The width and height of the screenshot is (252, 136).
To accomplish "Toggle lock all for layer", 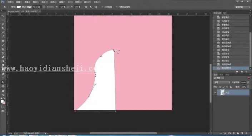I will (231, 87).
